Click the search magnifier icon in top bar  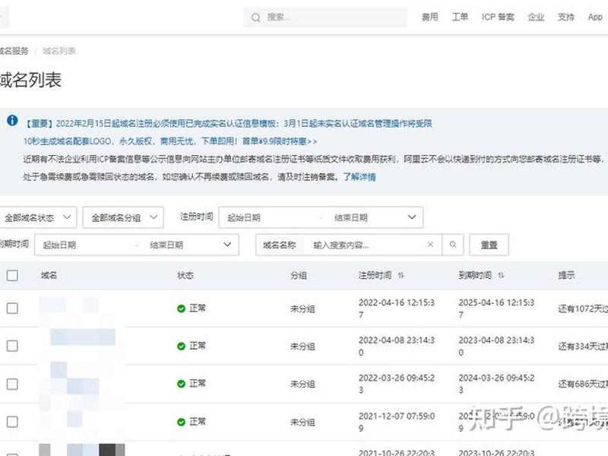click(255, 17)
